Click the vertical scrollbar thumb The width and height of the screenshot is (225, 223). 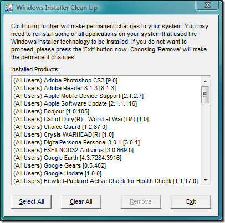[x=206, y=95]
